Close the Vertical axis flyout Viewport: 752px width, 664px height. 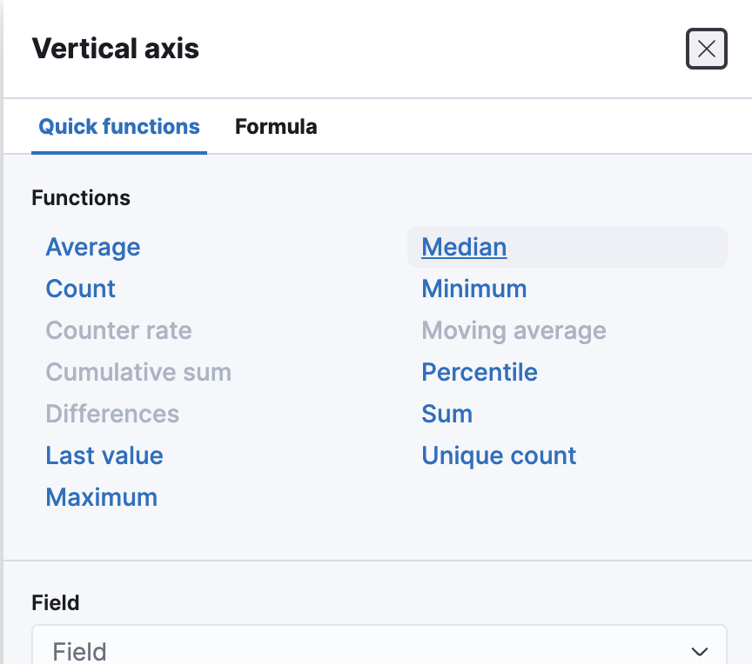coord(706,49)
